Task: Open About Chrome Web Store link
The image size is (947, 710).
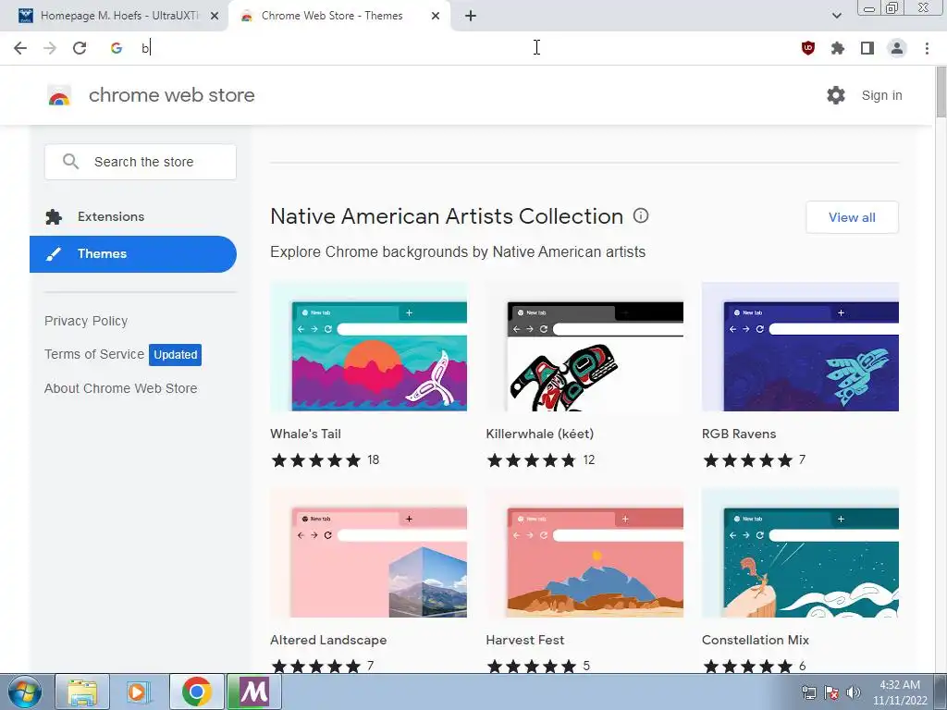Action: tap(121, 389)
